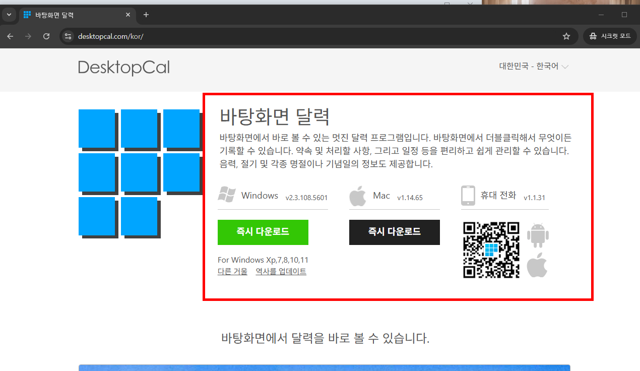Image resolution: width=640 pixels, height=371 pixels.
Task: Reload the page with refresh icon
Action: [x=46, y=36]
